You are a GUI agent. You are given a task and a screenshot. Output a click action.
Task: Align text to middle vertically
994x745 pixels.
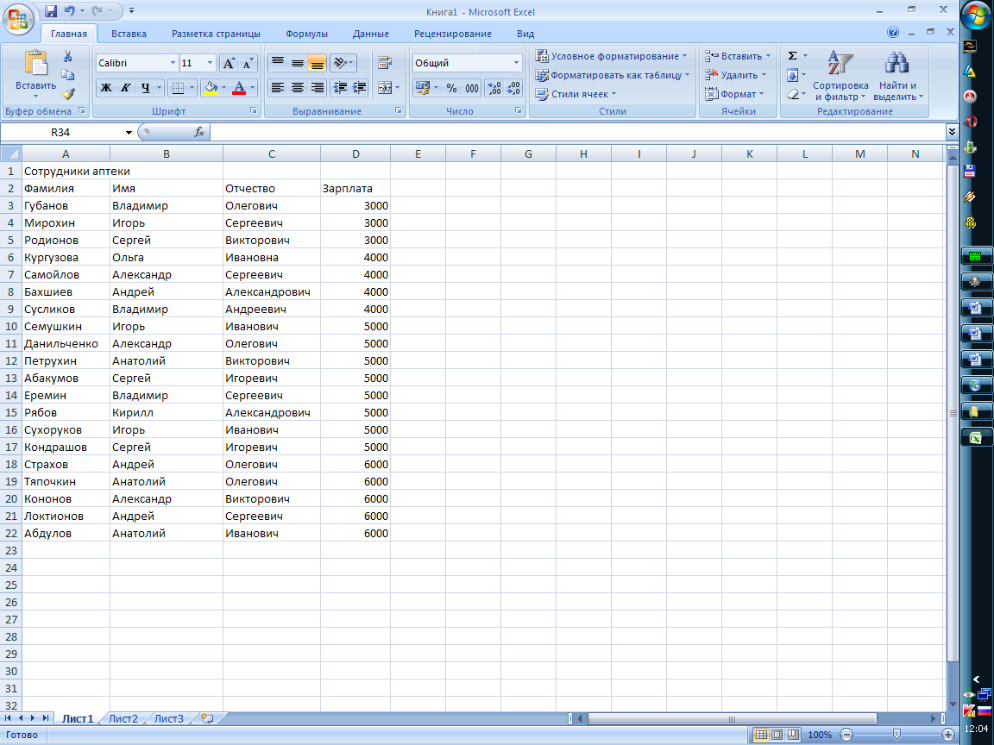[x=298, y=63]
